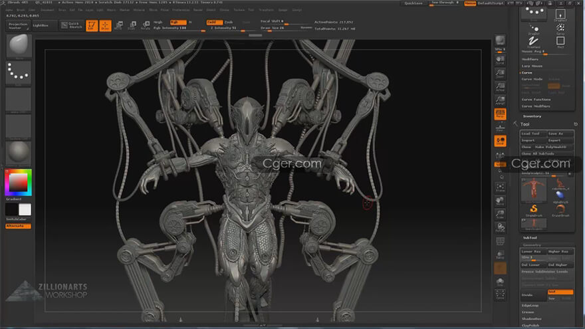Select the FreeHand stroke type
The height and width of the screenshot is (329, 585).
(x=534, y=42)
